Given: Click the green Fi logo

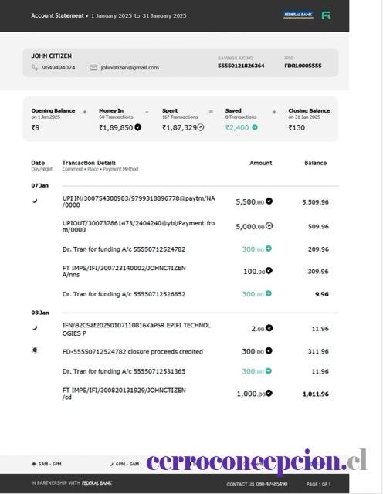Looking at the screenshot, I should tap(326, 15).
